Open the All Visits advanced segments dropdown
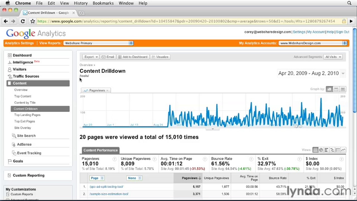Screen dimensions: 357x201 tap(333, 57)
